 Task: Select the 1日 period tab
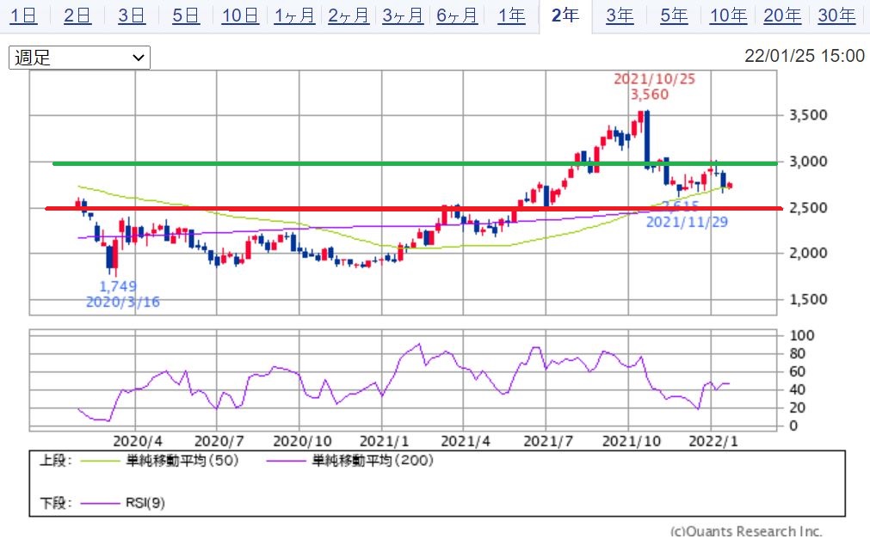24,15
